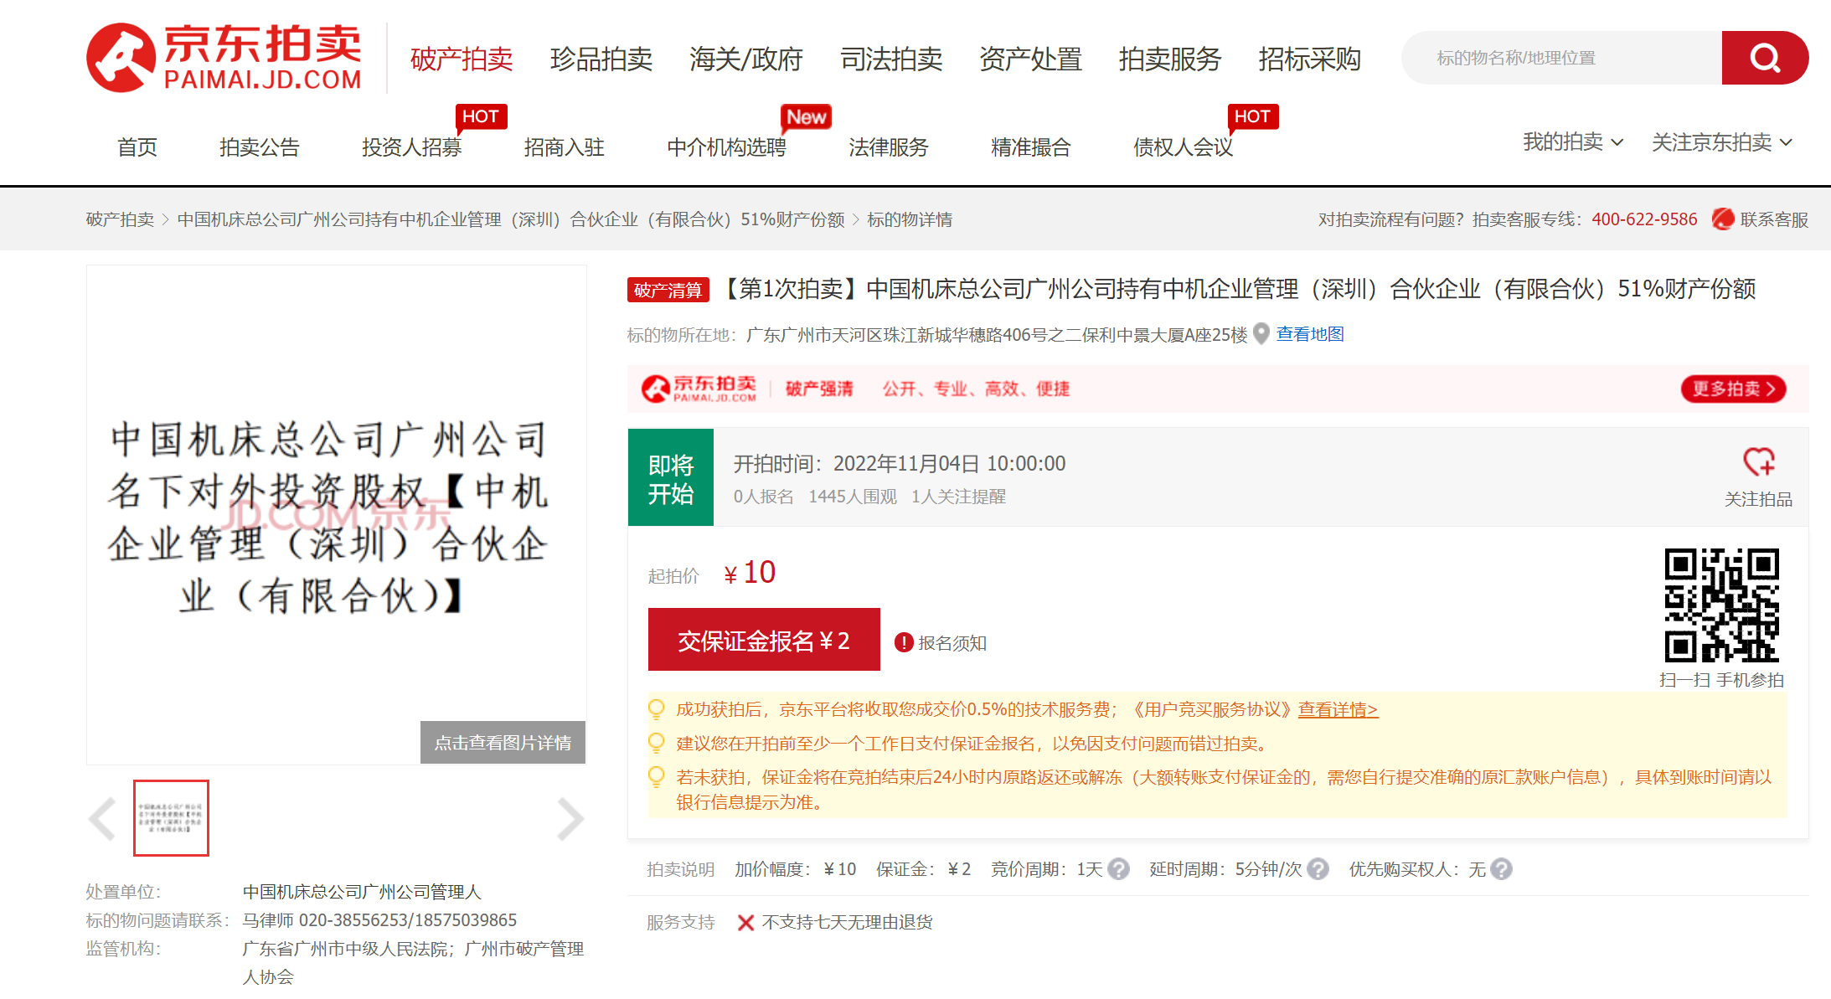
Task: Click the red exclamation icon beside 报名须知
Action: (904, 642)
